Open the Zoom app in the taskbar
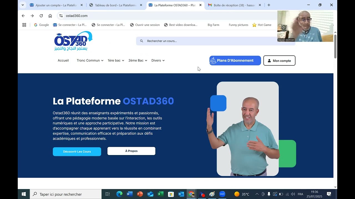Image resolution: width=355 pixels, height=199 pixels. tap(222, 194)
